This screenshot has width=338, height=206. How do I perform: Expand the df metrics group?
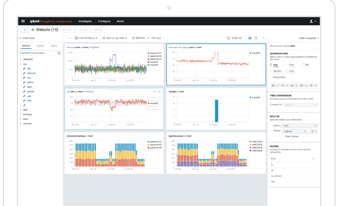coord(21,105)
